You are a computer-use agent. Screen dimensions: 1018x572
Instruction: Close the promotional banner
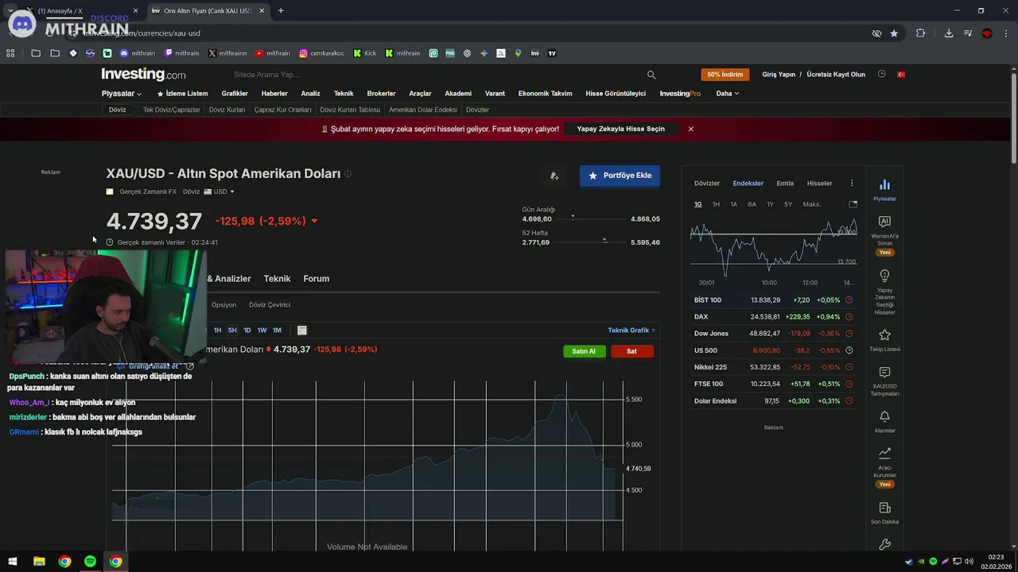690,129
